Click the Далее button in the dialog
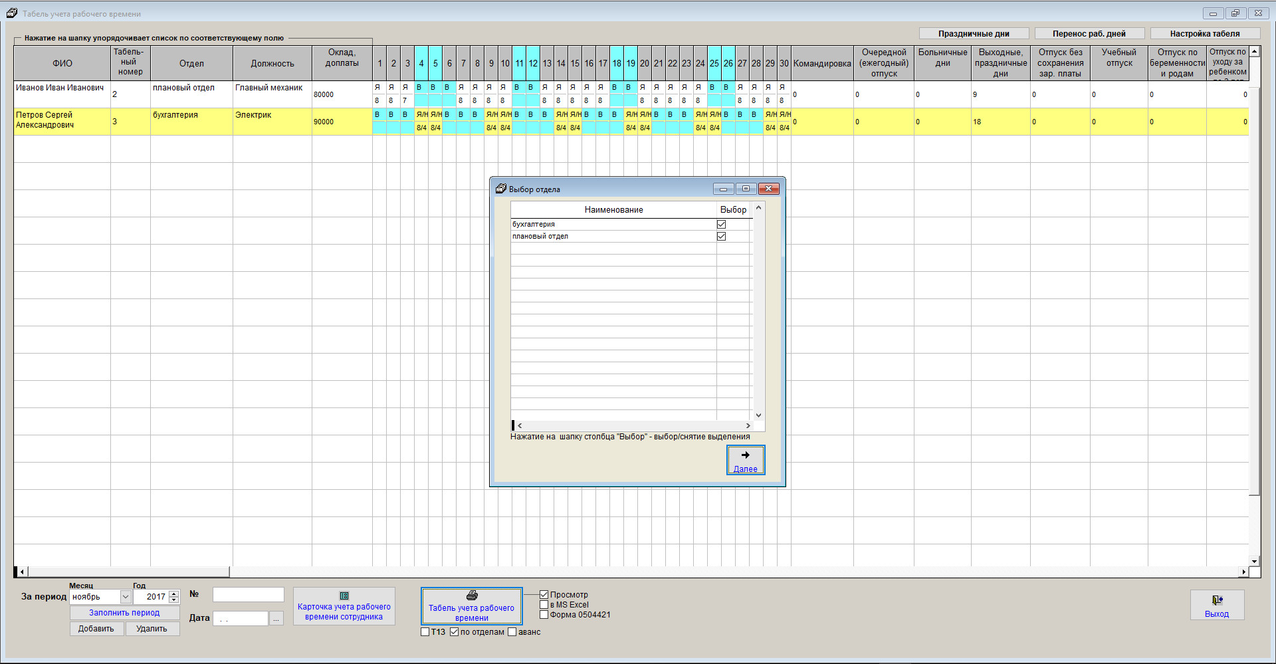1276x664 pixels. [x=746, y=460]
